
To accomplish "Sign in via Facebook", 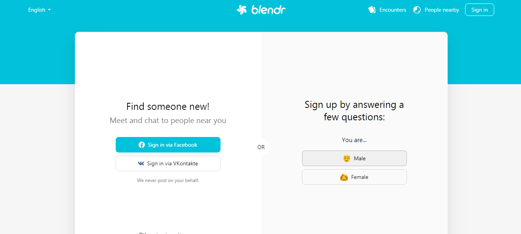I will coord(168,144).
